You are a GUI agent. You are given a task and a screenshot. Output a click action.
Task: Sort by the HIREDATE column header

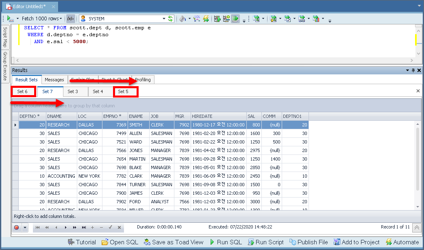pyautogui.click(x=218, y=116)
